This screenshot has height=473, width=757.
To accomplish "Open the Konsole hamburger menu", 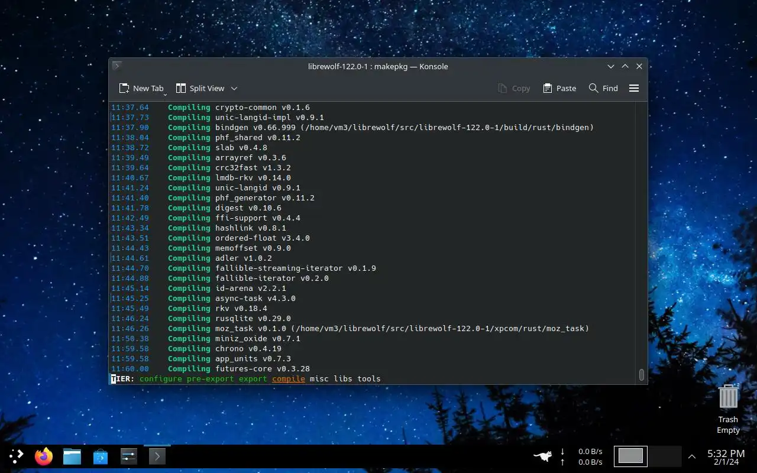I will (634, 88).
